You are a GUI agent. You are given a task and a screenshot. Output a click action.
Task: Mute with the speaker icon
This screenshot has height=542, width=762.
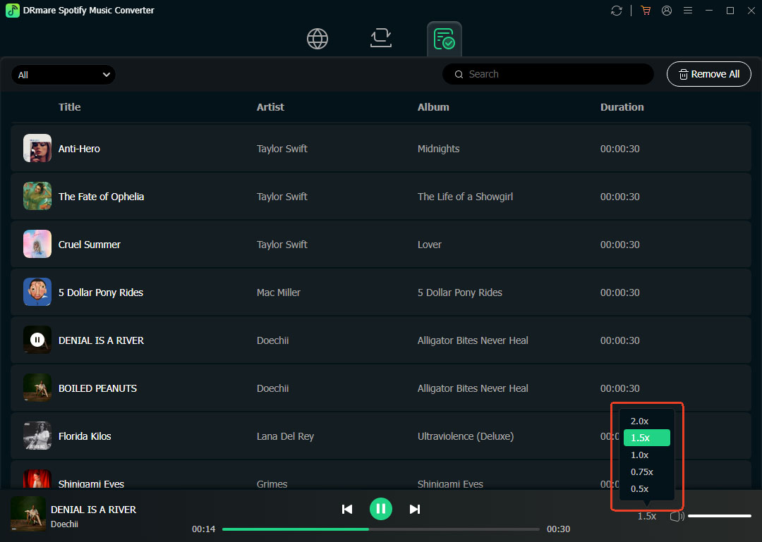pos(677,516)
